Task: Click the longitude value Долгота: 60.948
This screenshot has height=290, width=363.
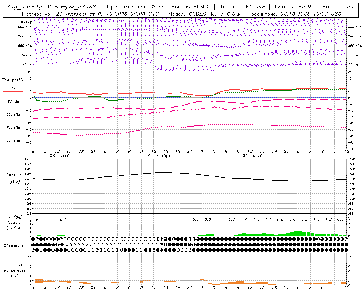Action: (242, 7)
